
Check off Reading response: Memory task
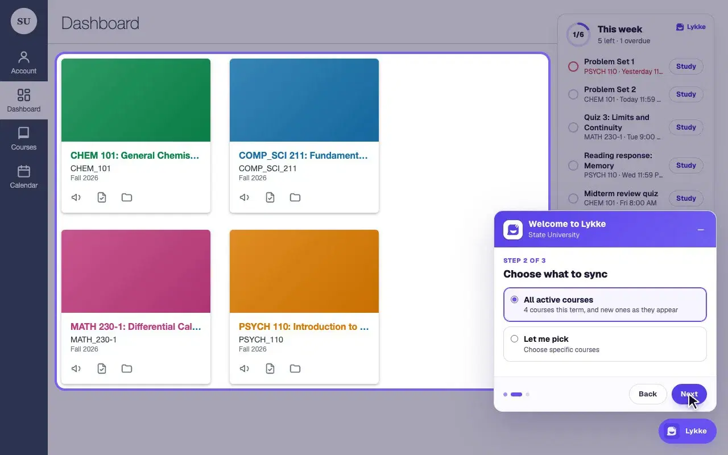tap(573, 166)
